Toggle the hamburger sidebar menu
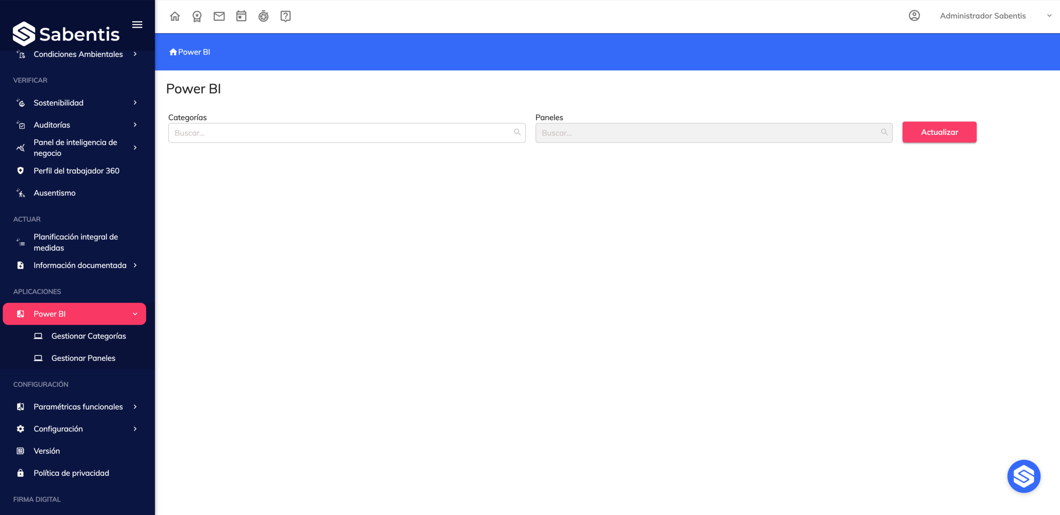The image size is (1060, 515). 137,25
